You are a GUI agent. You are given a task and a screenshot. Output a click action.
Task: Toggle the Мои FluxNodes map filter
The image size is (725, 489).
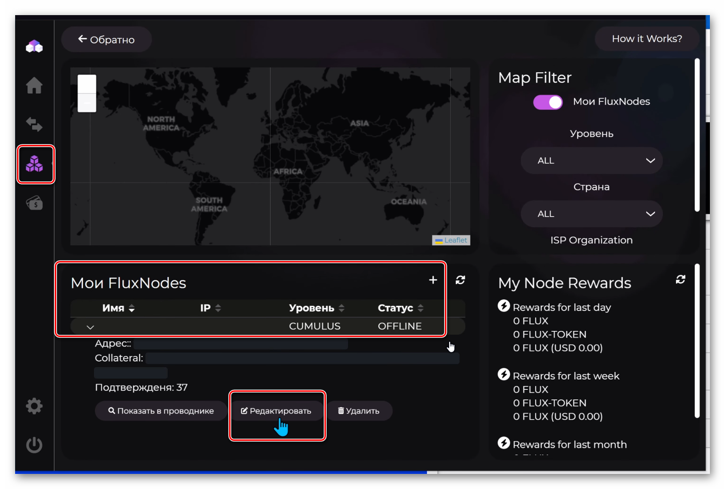click(x=548, y=102)
